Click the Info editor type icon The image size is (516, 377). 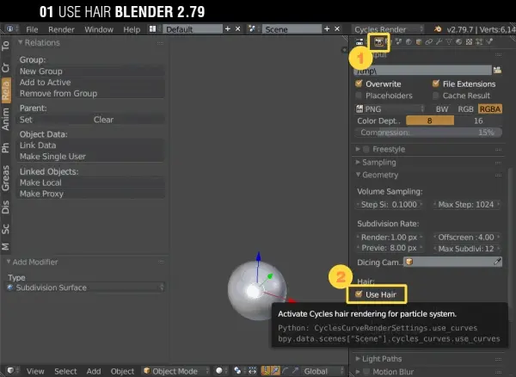click(9, 29)
